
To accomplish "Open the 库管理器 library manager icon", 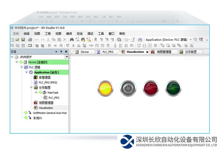I will 36,77.
